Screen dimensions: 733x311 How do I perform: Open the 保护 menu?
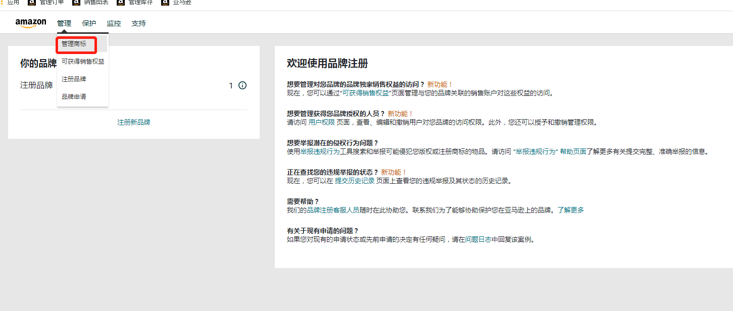89,23
